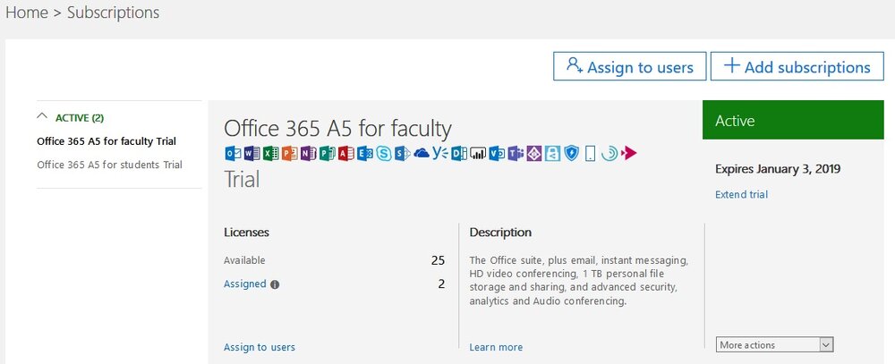Image resolution: width=895 pixels, height=364 pixels.
Task: Click the mobile device outline icon
Action: (590, 154)
